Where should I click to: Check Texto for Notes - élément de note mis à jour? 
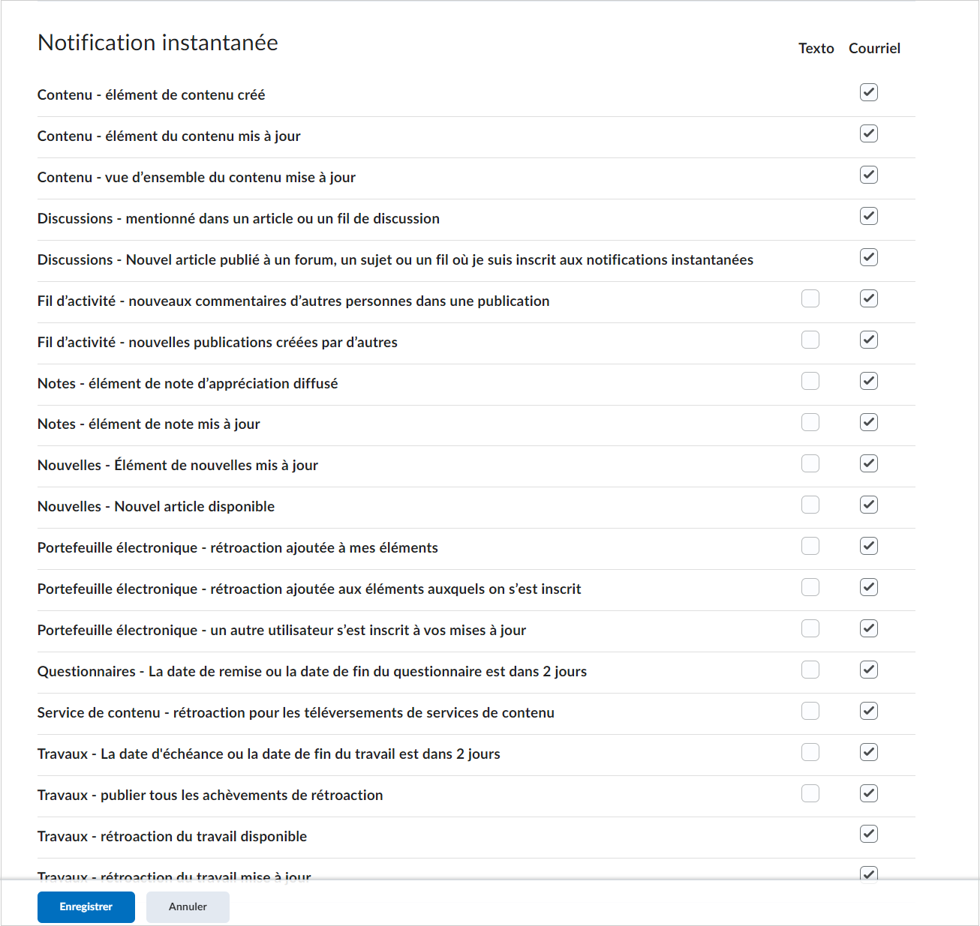click(810, 422)
